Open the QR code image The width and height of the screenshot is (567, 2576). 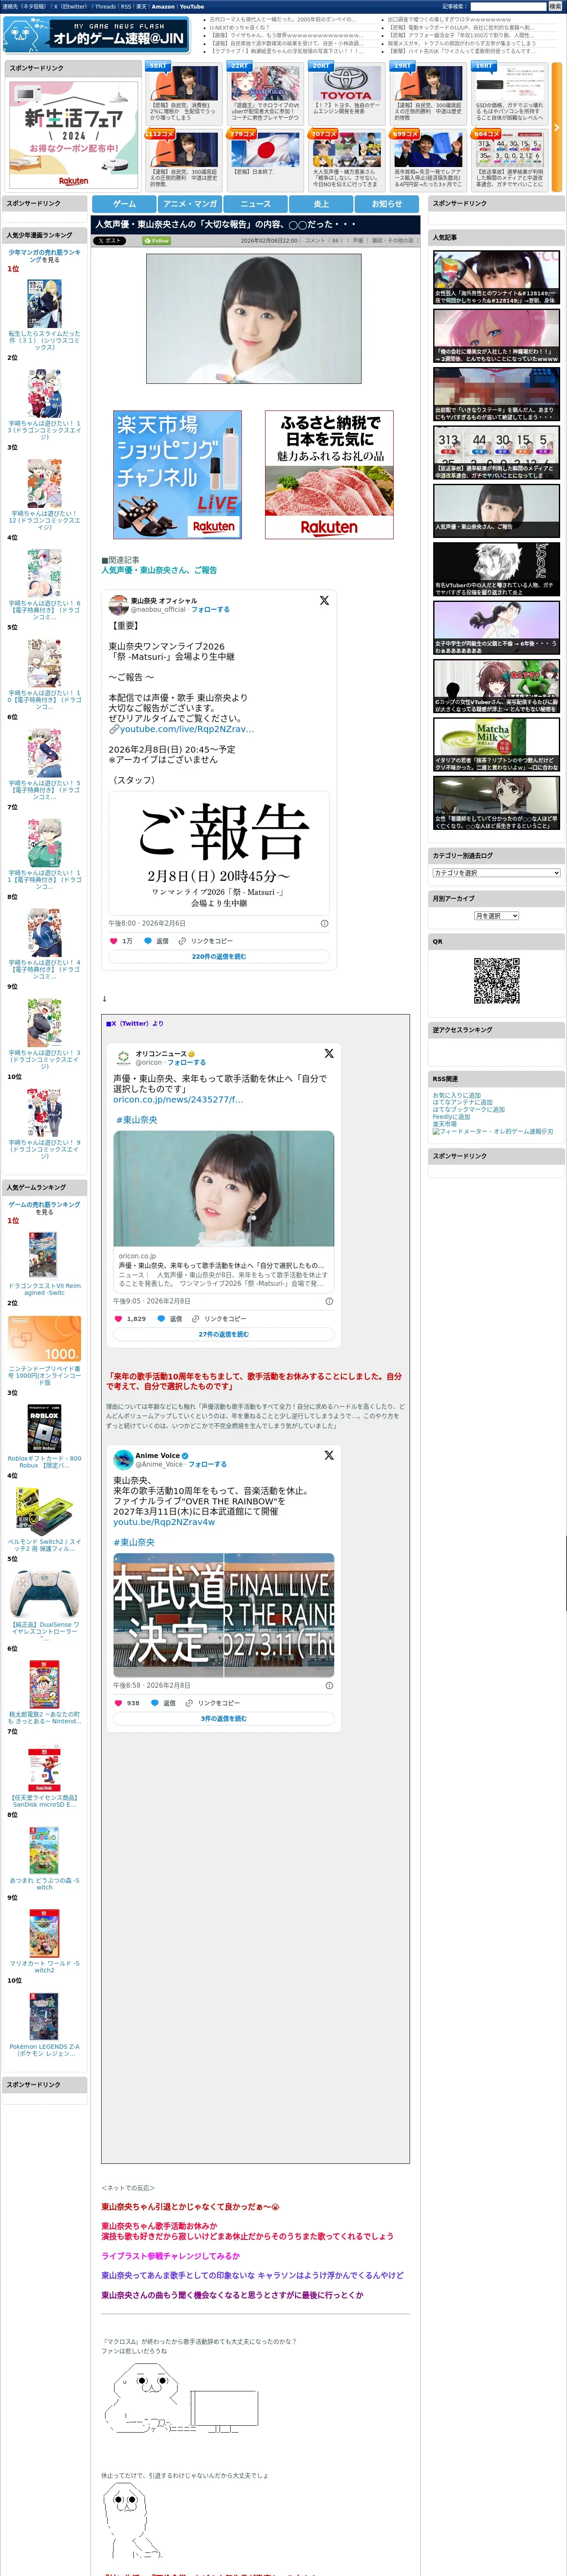(496, 980)
